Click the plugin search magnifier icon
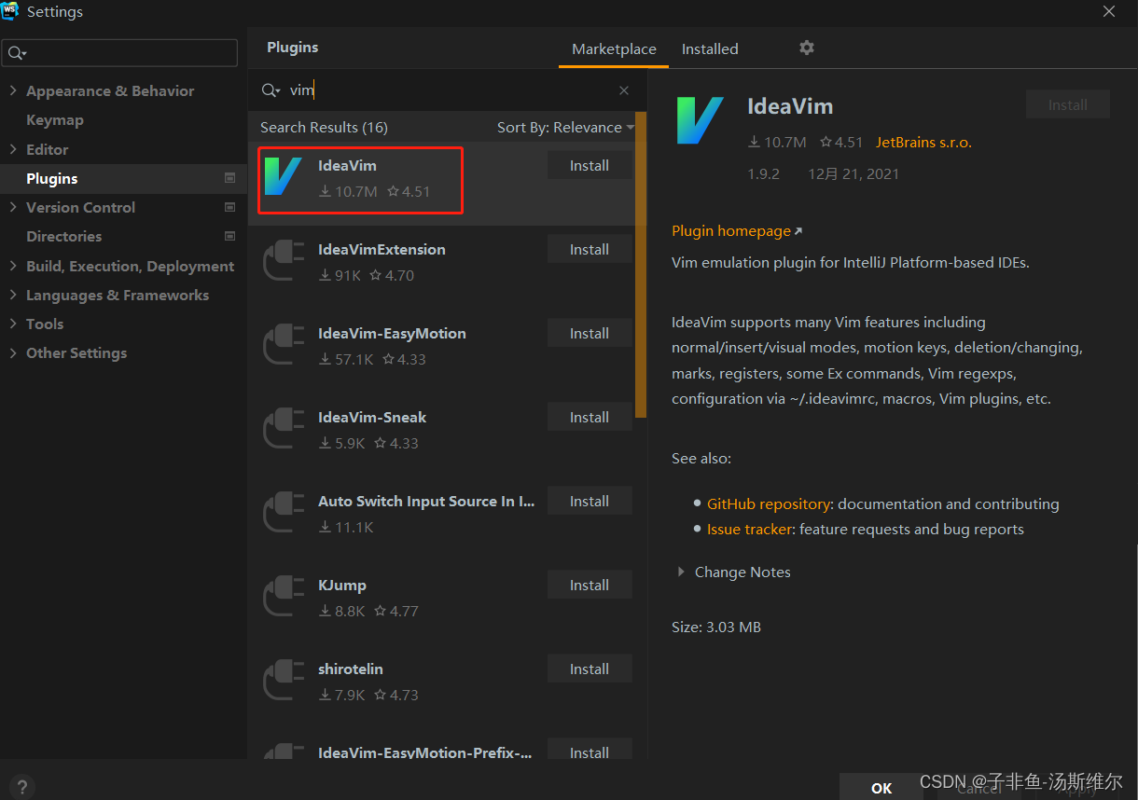 [271, 90]
